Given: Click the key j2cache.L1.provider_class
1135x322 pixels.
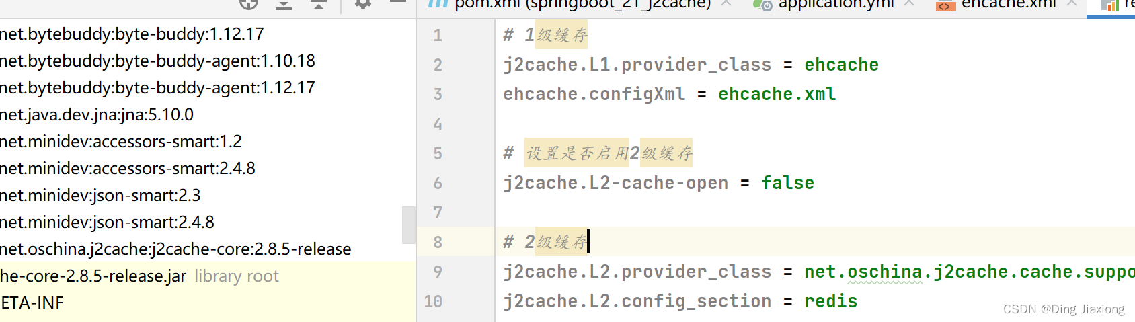Looking at the screenshot, I should 637,65.
